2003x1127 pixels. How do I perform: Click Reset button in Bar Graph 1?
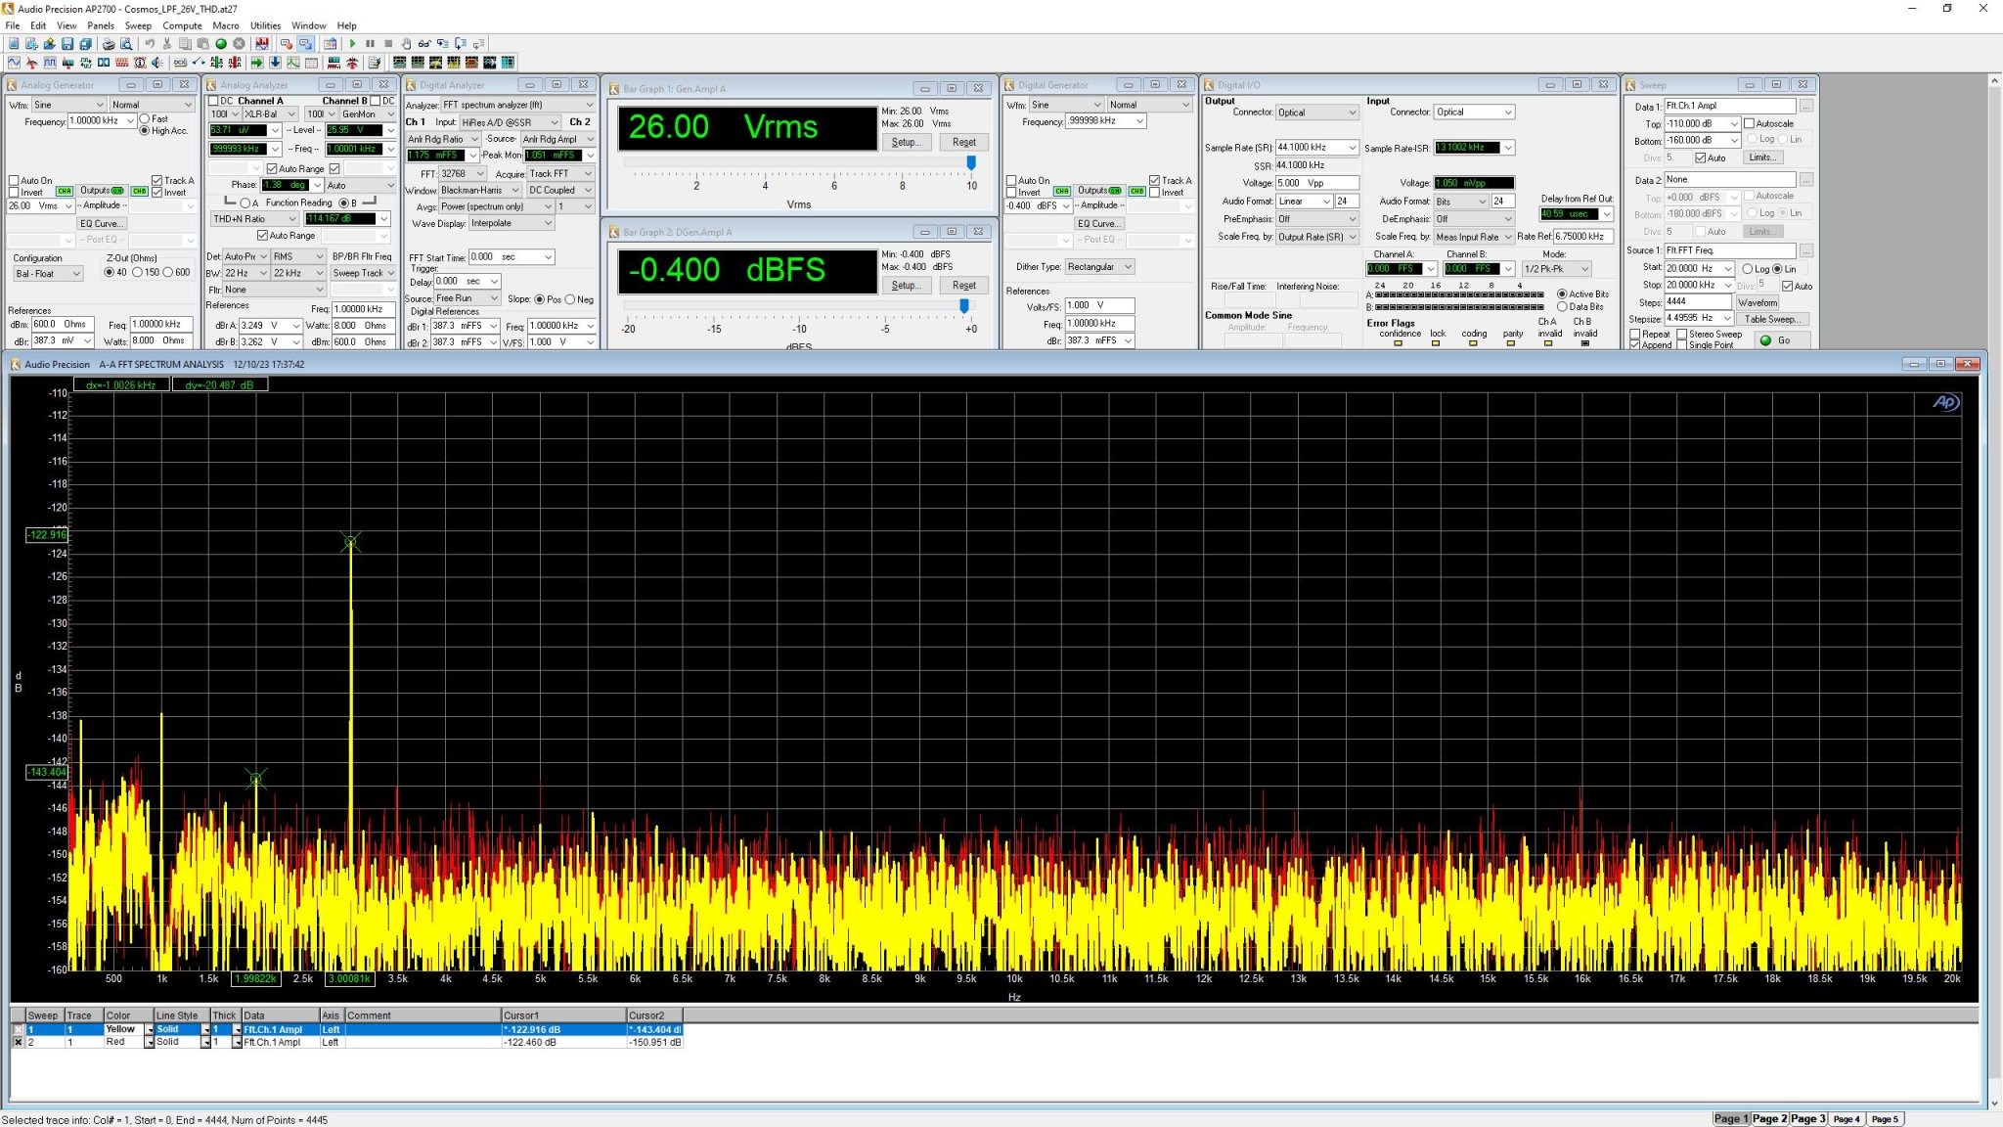point(963,142)
